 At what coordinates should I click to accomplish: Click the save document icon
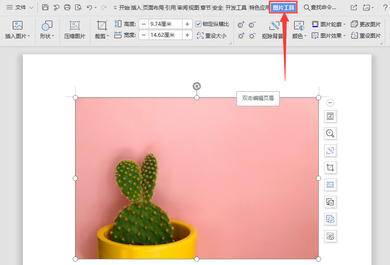pos(45,7)
